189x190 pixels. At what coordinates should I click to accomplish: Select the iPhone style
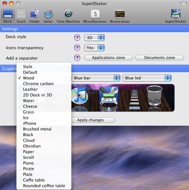pyautogui.click(x=44, y=123)
